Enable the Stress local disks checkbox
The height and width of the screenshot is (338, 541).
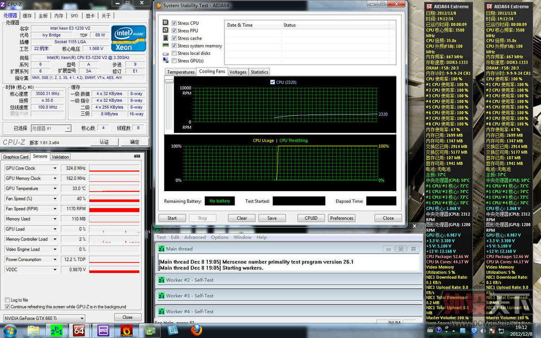click(x=174, y=53)
